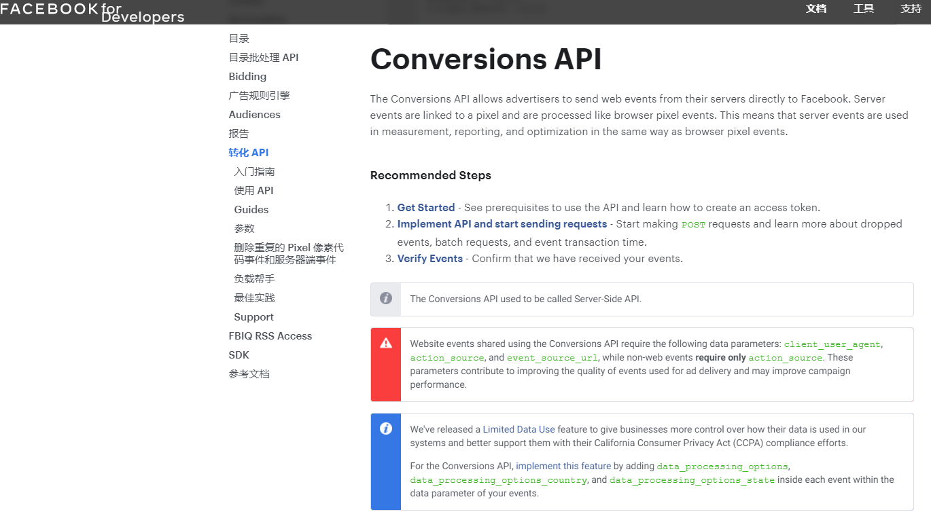Open Guides sub-item in the sidebar
The image size is (931, 512).
coord(251,210)
